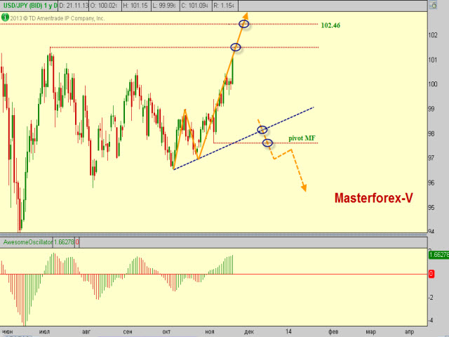Click the green info icon beside copyright
This screenshot has width=449, height=337.
(5, 18)
